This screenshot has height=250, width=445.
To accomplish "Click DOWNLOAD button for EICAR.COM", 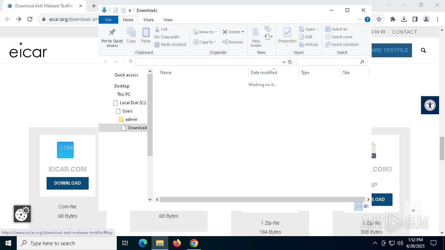I will [67, 183].
